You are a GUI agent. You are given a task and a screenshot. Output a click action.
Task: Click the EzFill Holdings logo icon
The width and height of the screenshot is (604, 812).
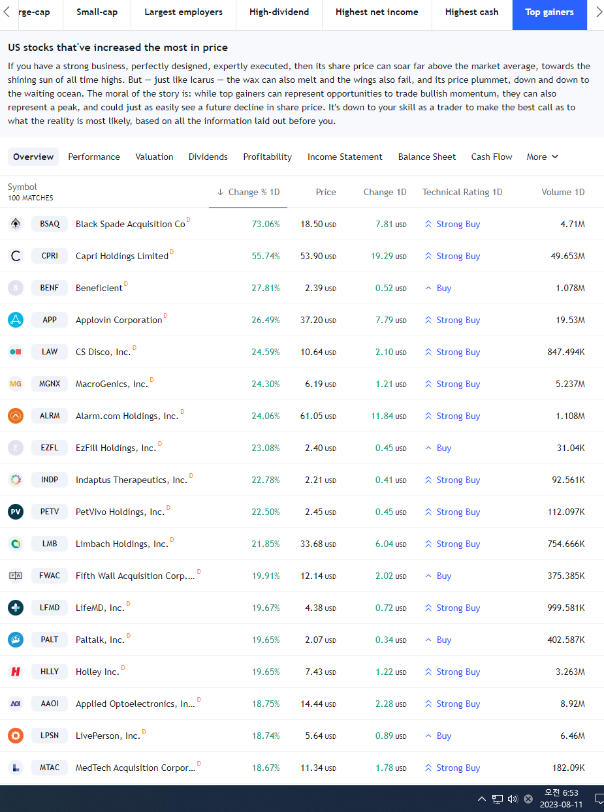pos(16,448)
